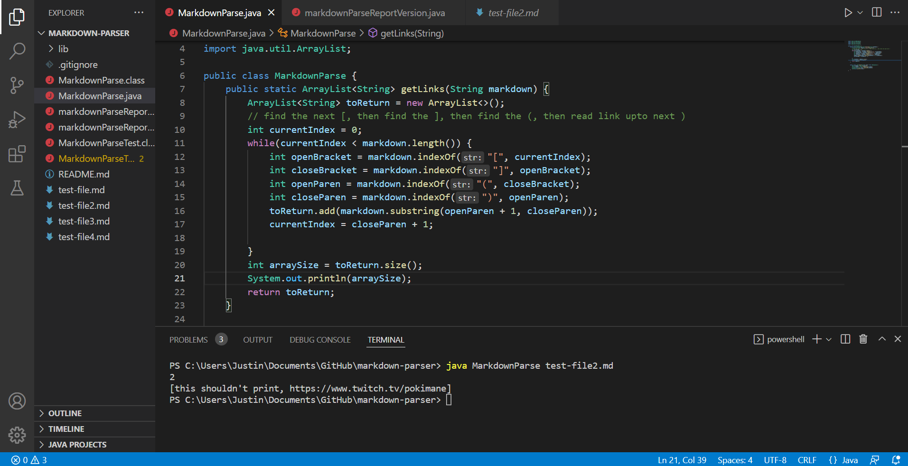Expand the JAVA PROJECTS section

[x=77, y=445]
